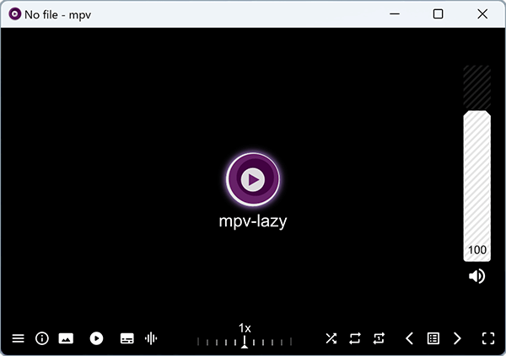Click the 1x speed label
The width and height of the screenshot is (506, 356).
point(245,328)
